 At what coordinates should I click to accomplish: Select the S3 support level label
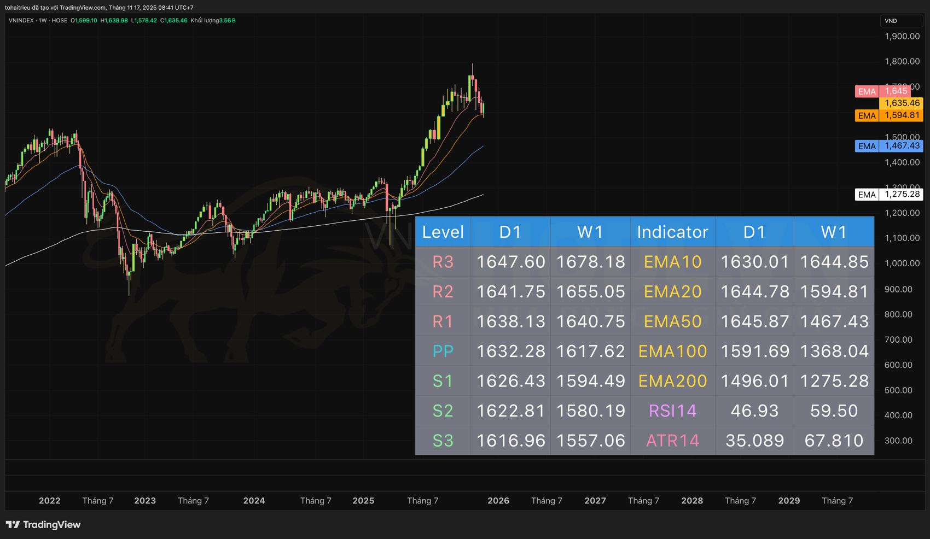[443, 441]
